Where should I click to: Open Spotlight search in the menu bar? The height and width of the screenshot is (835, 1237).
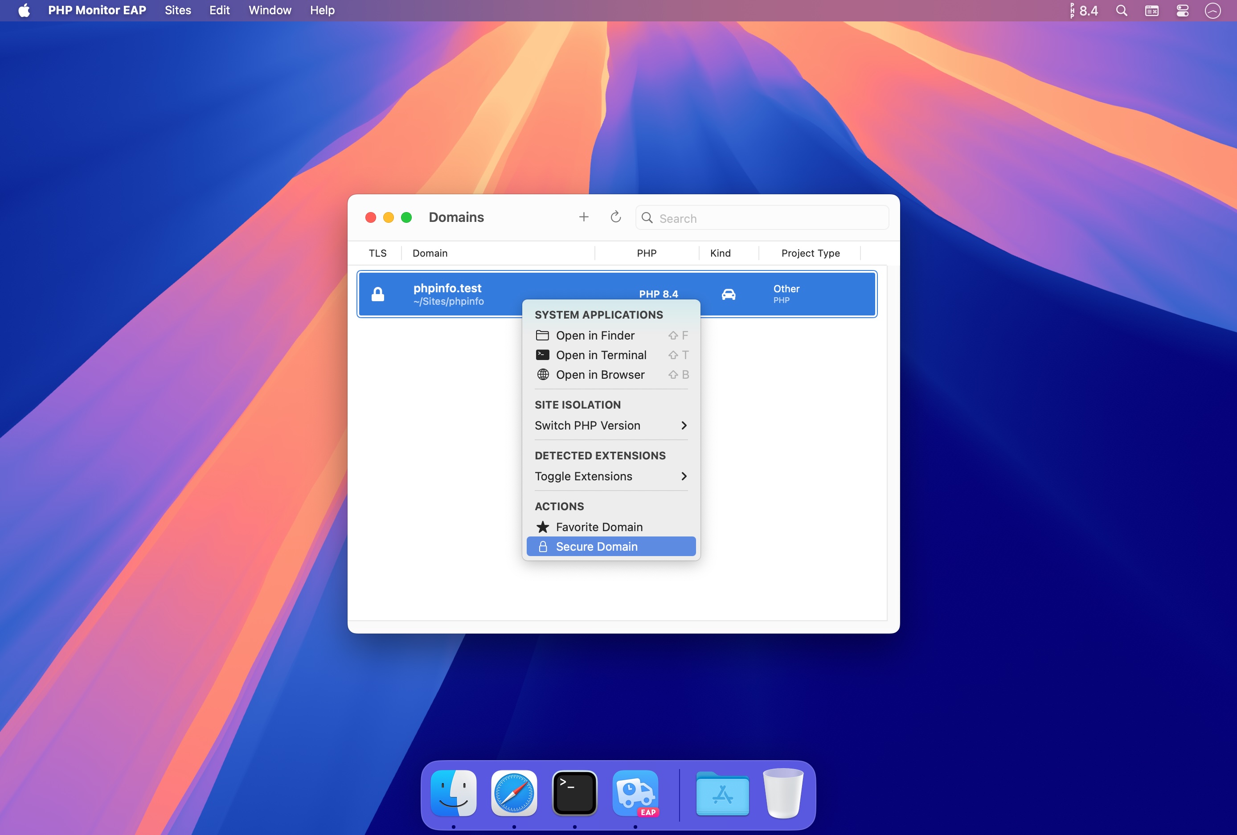[x=1121, y=11]
